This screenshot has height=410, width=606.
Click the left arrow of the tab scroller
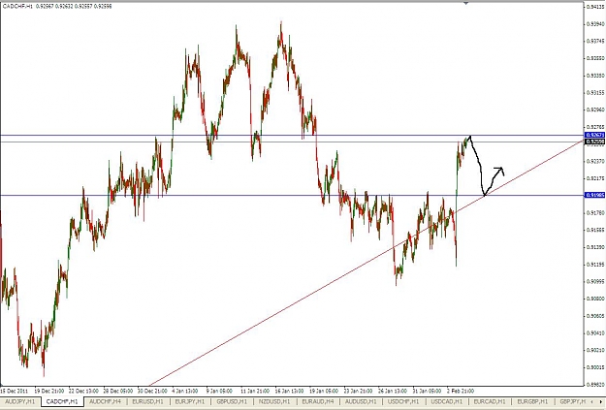coord(592,402)
